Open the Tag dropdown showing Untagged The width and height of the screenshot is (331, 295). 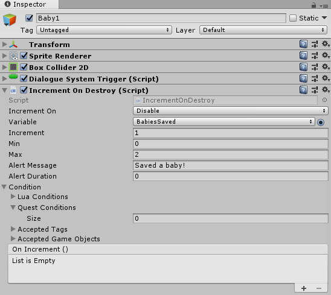coord(104,30)
